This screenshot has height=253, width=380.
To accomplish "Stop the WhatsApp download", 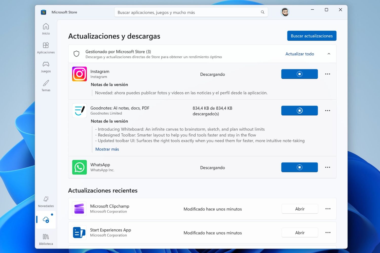I will point(299,167).
